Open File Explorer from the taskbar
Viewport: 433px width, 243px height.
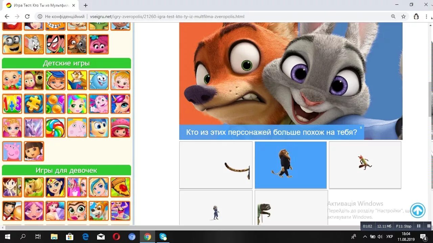click(x=54, y=237)
